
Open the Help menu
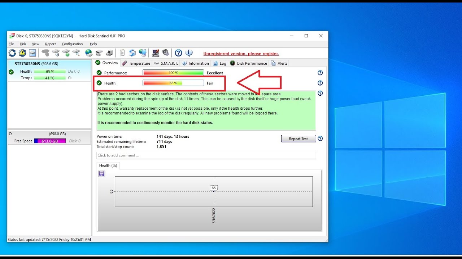pyautogui.click(x=93, y=44)
